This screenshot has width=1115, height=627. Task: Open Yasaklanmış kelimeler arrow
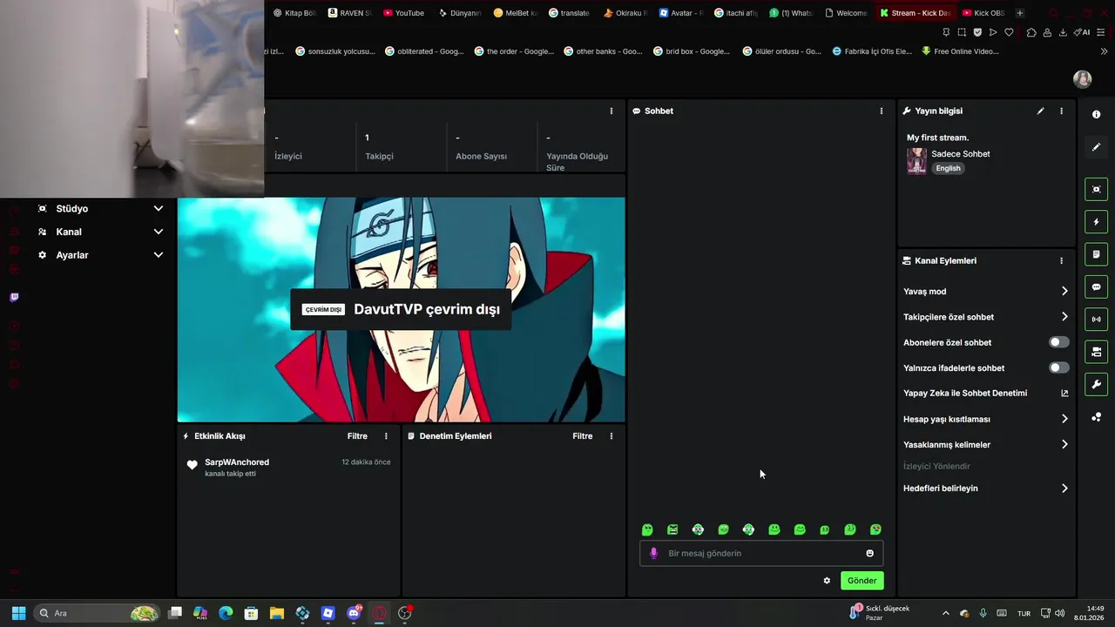point(1064,444)
